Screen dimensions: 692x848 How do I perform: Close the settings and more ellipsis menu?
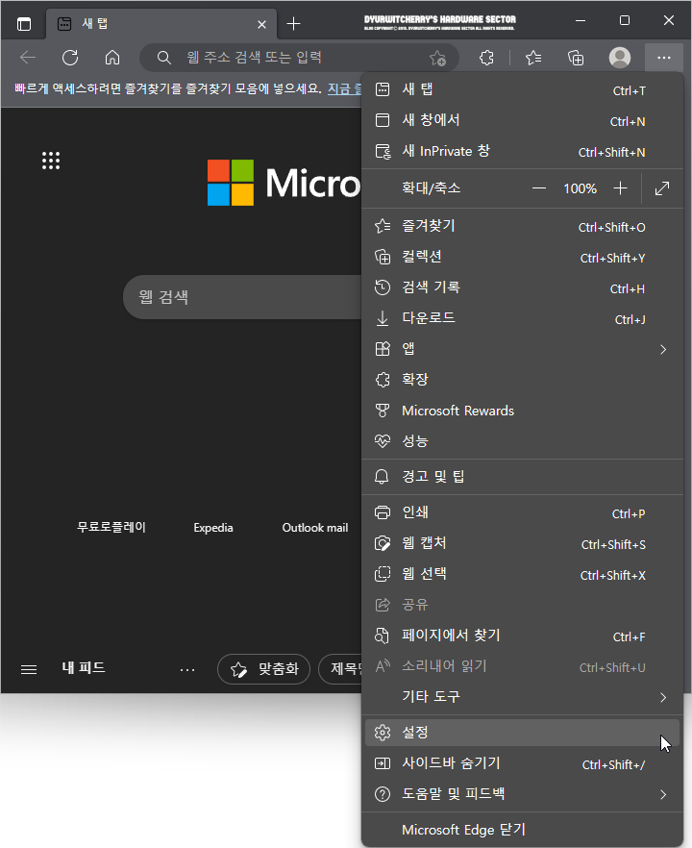coord(664,58)
